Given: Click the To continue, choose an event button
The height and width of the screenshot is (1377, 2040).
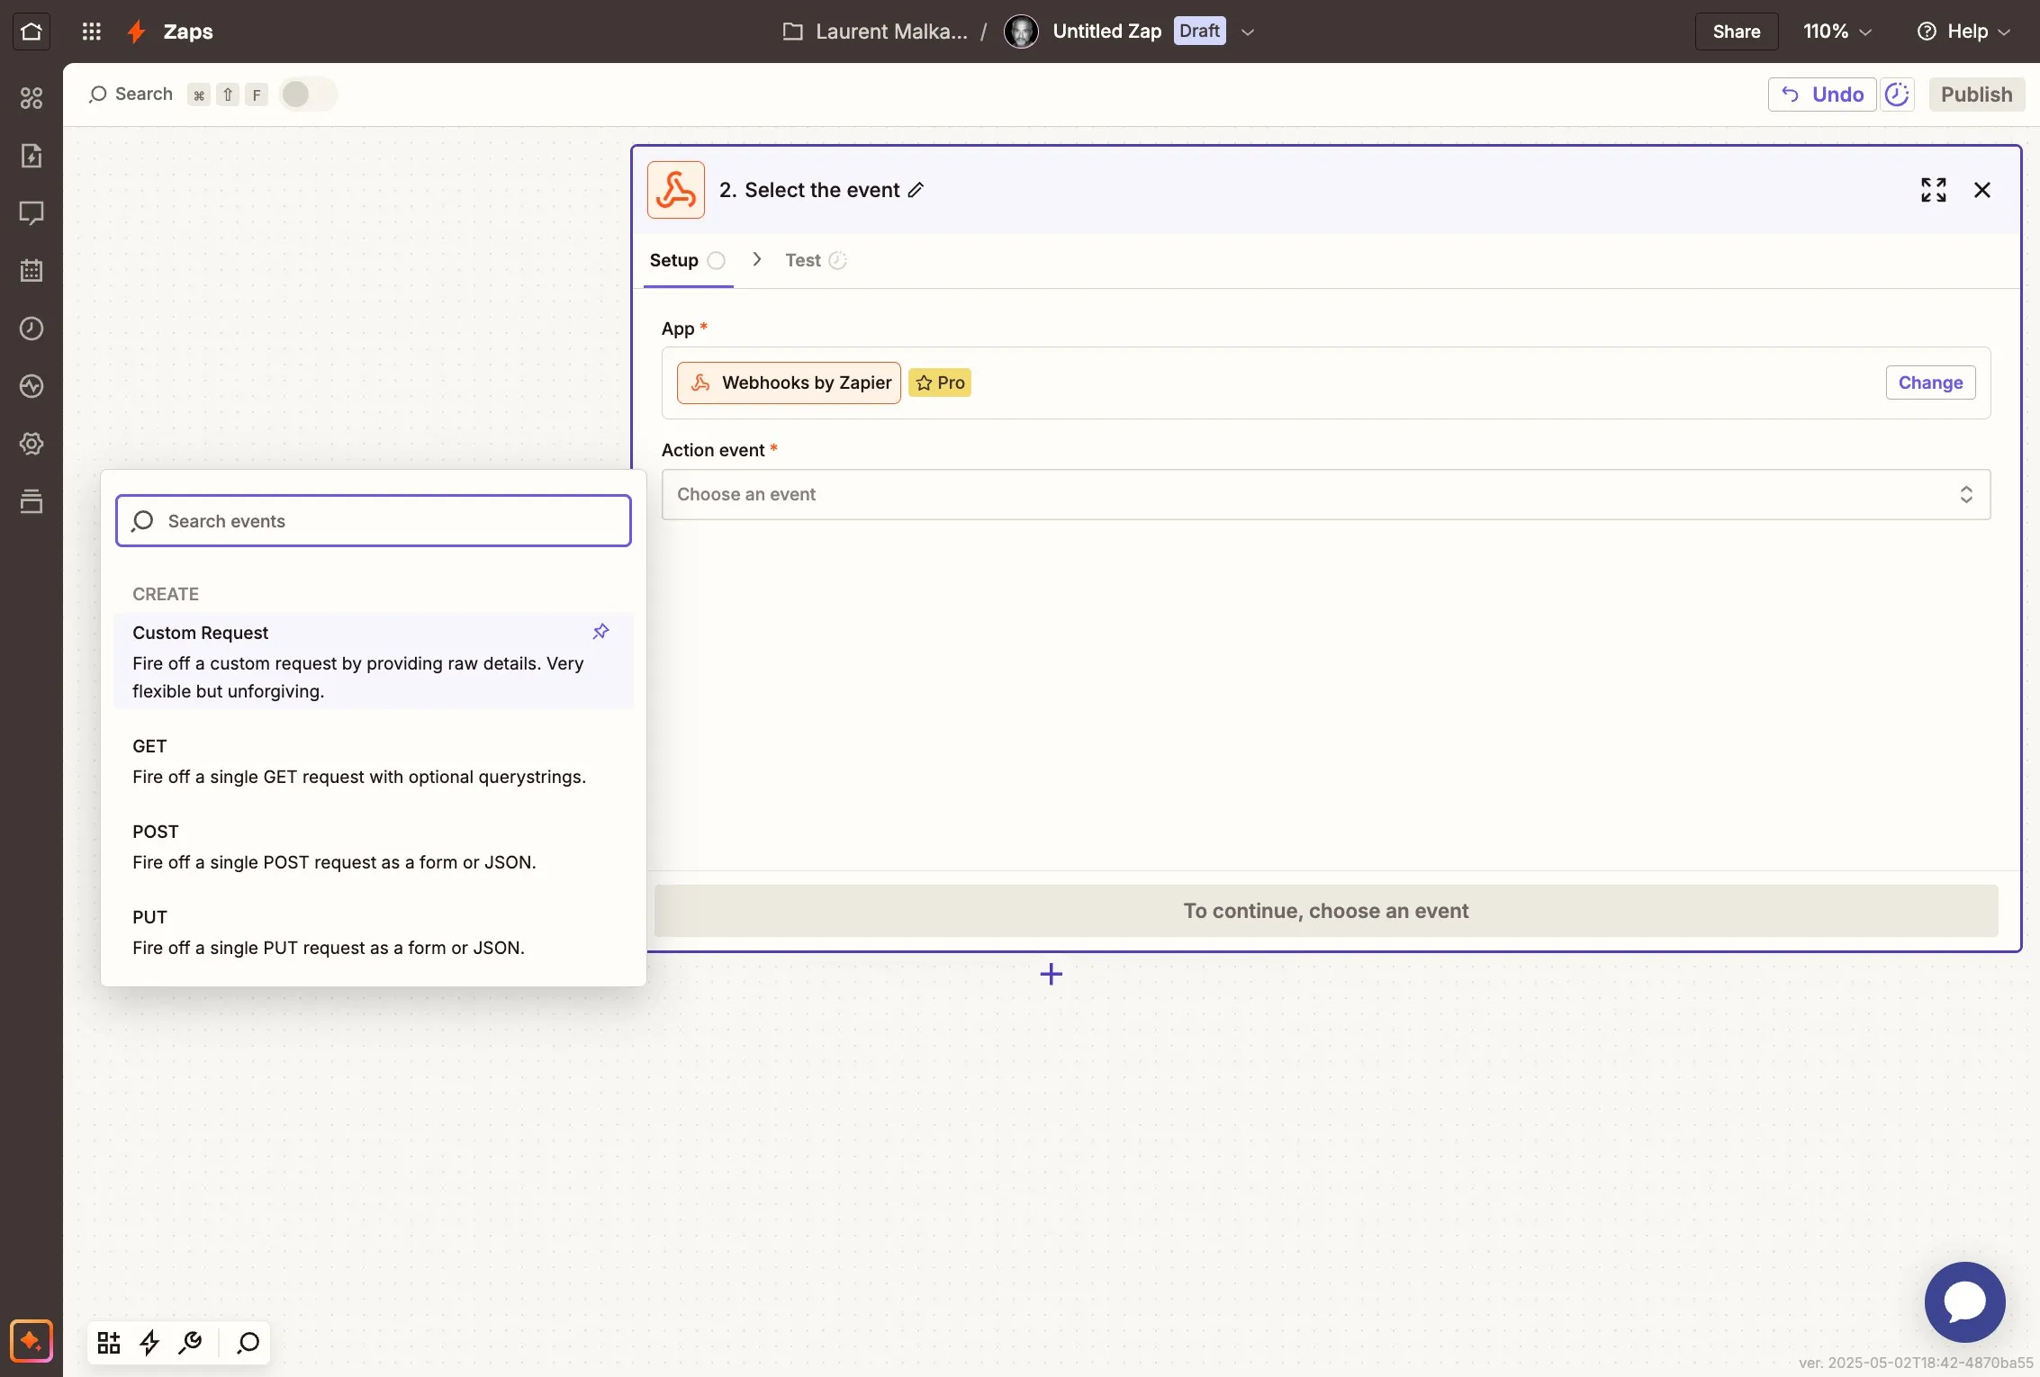Looking at the screenshot, I should pyautogui.click(x=1325, y=911).
